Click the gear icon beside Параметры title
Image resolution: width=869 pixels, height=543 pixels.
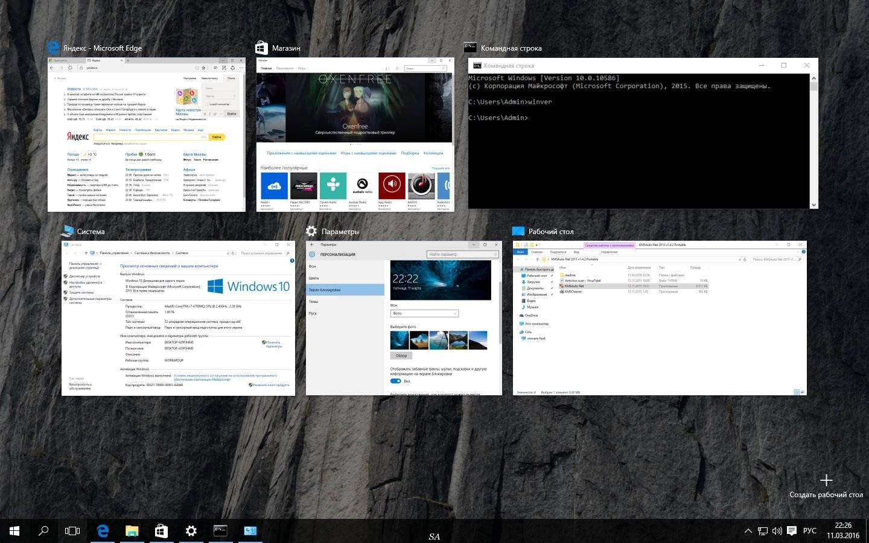click(311, 231)
